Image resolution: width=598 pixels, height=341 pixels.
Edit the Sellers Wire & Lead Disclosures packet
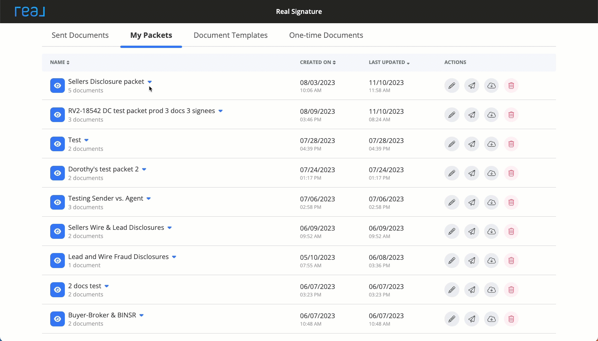(x=452, y=232)
